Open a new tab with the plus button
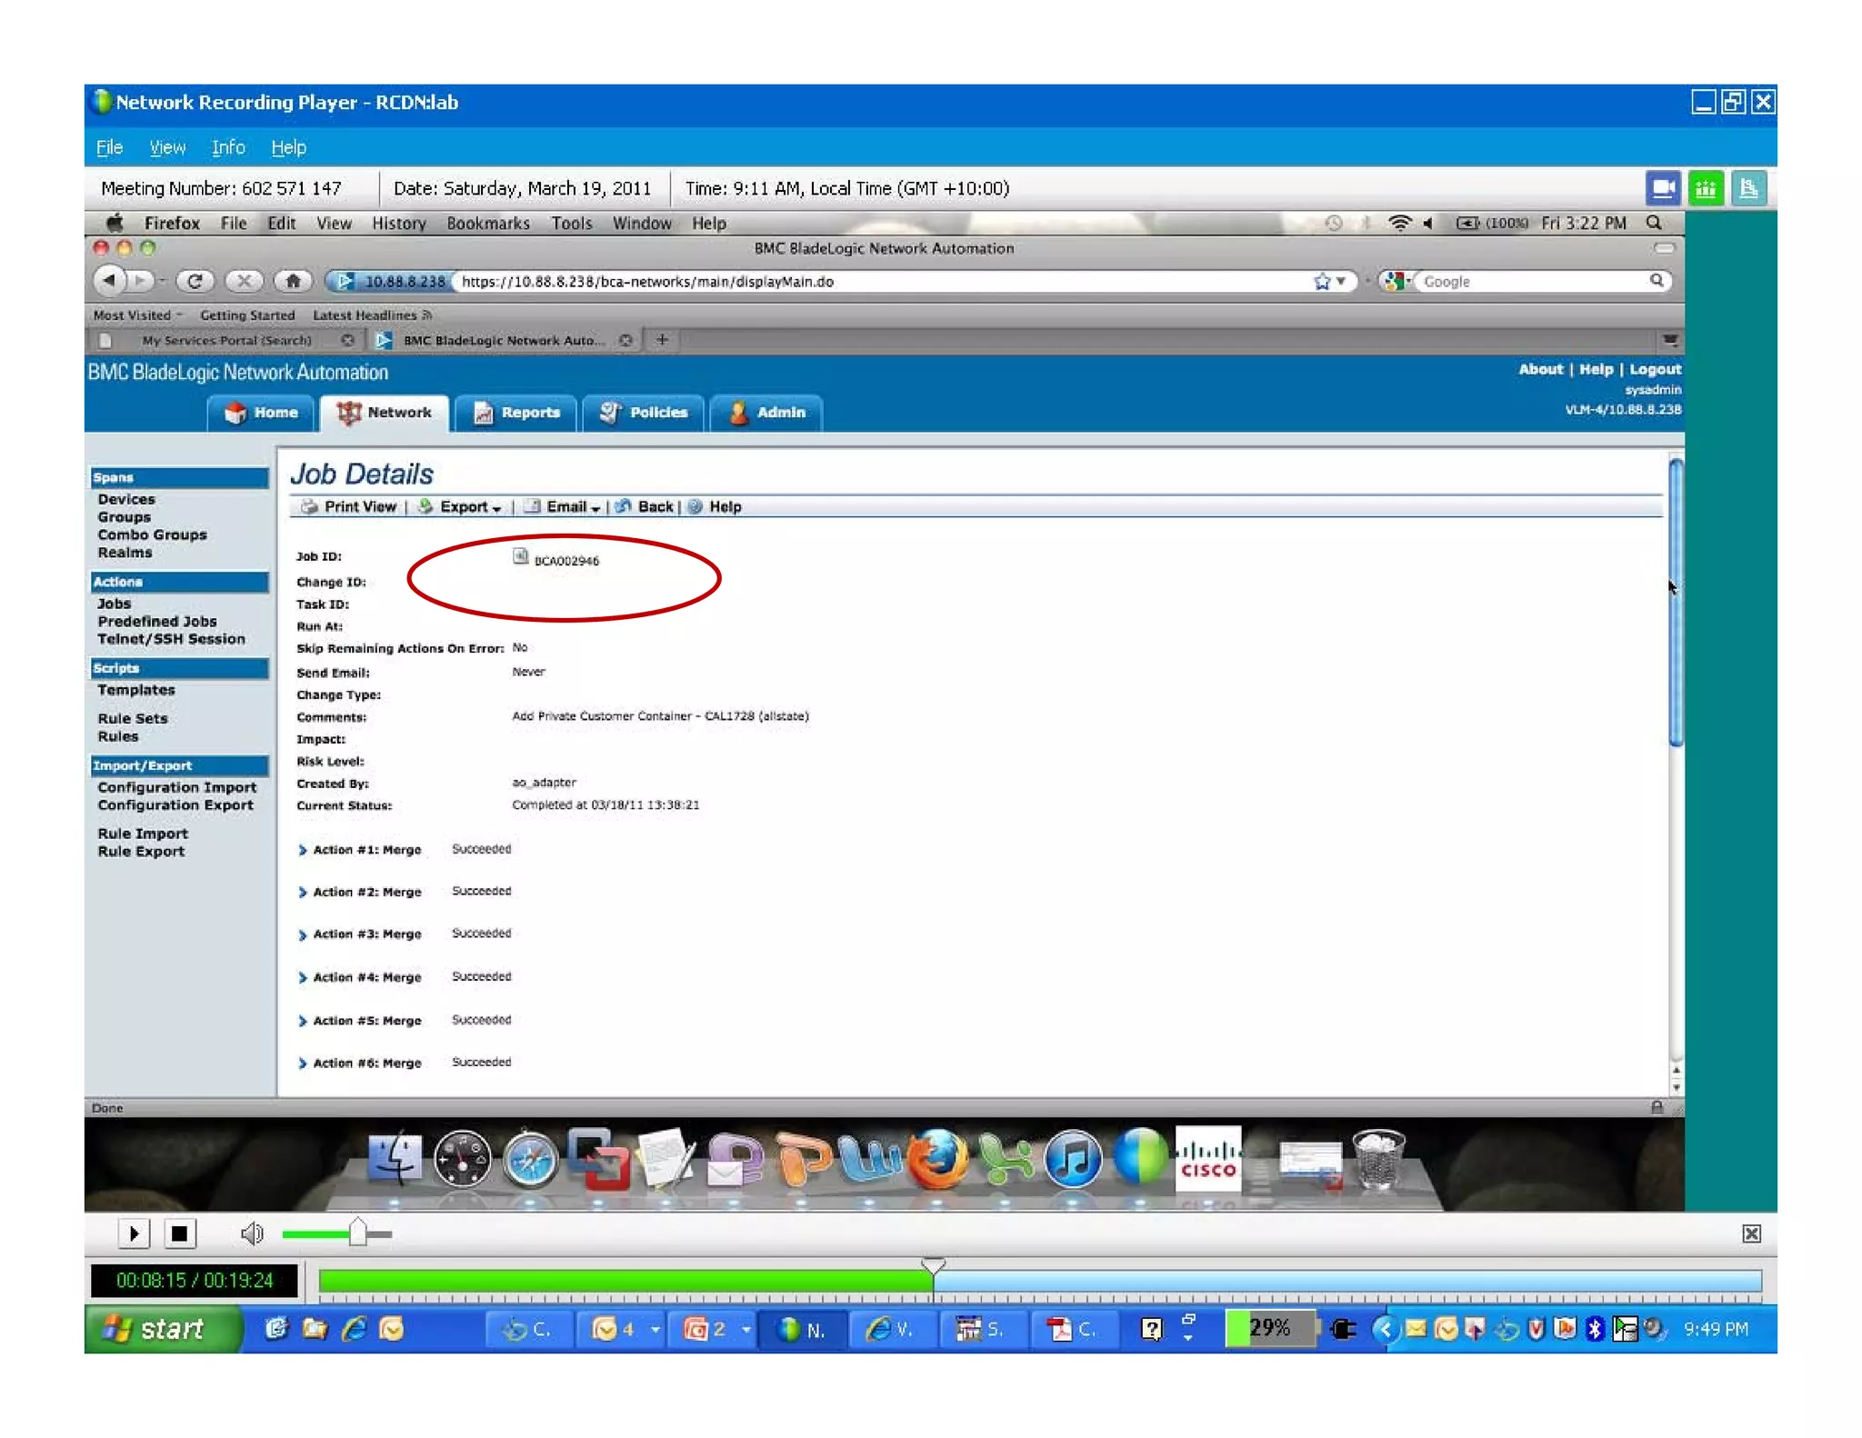Viewport: 1862px width, 1438px height. pos(662,340)
